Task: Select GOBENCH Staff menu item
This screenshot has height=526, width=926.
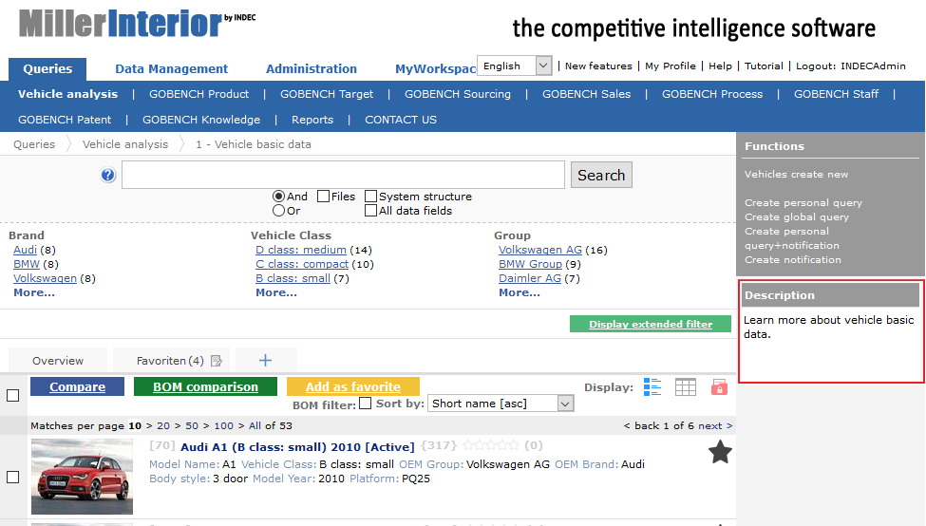Action: [836, 94]
